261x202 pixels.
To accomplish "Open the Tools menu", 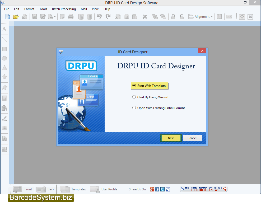I will pyautogui.click(x=43, y=9).
